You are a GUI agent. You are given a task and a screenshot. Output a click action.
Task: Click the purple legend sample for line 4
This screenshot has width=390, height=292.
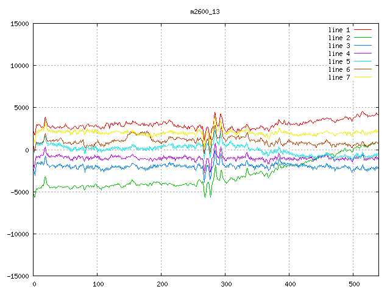click(x=363, y=54)
